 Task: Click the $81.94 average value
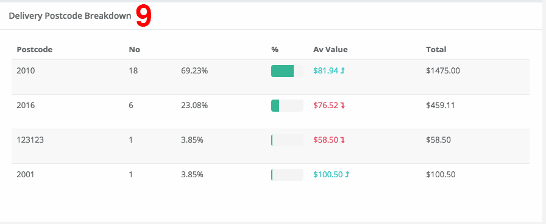pyautogui.click(x=325, y=71)
